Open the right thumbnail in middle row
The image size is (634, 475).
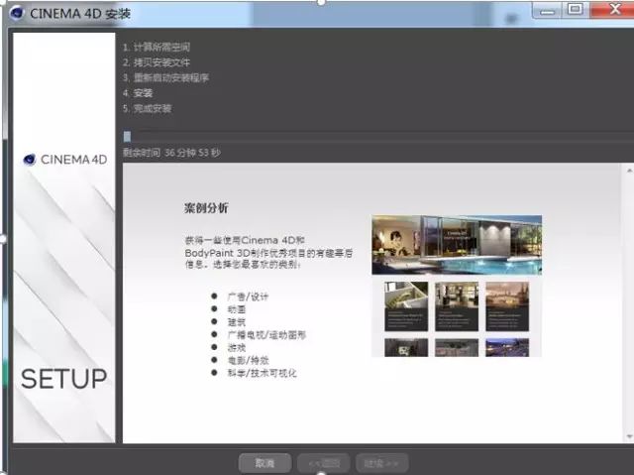point(507,306)
